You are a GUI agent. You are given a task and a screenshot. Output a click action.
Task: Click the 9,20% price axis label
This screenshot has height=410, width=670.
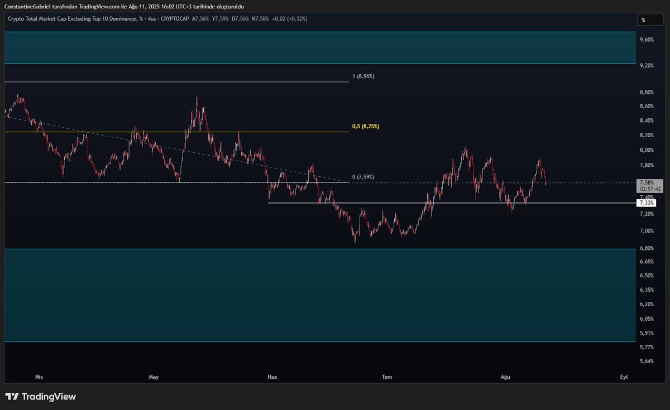coord(647,66)
